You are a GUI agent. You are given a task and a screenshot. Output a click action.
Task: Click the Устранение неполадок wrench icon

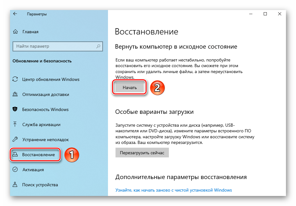(x=15, y=140)
